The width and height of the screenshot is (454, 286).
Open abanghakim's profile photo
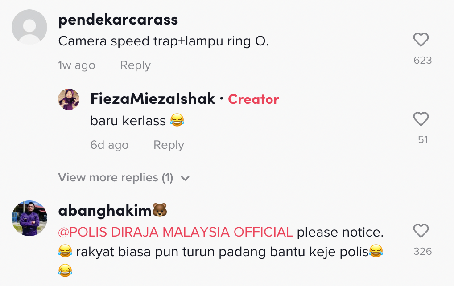pyautogui.click(x=29, y=218)
